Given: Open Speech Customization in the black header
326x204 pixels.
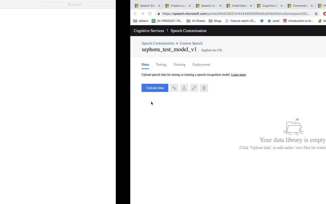Looking at the screenshot, I should [x=188, y=31].
